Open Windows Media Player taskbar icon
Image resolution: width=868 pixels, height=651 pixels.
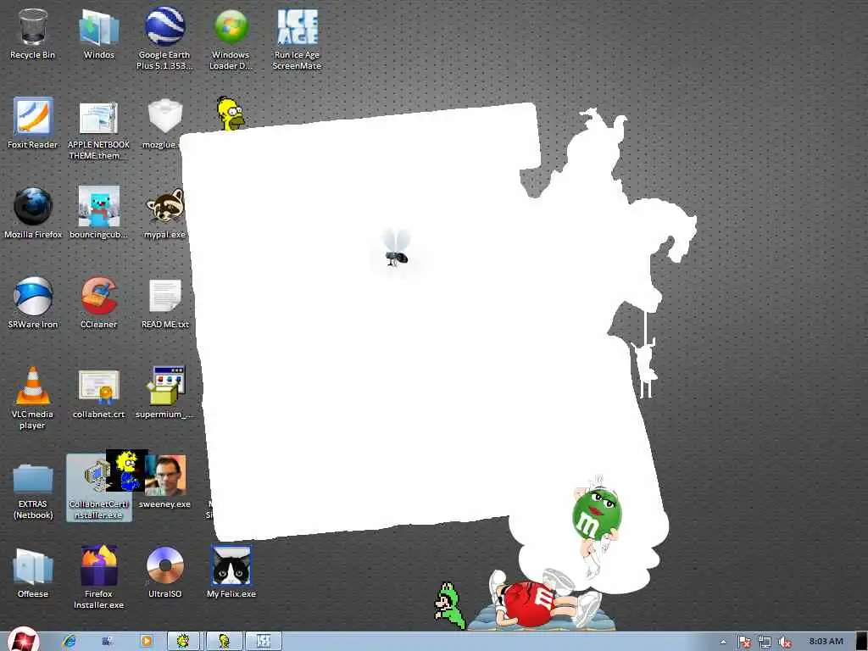[146, 641]
